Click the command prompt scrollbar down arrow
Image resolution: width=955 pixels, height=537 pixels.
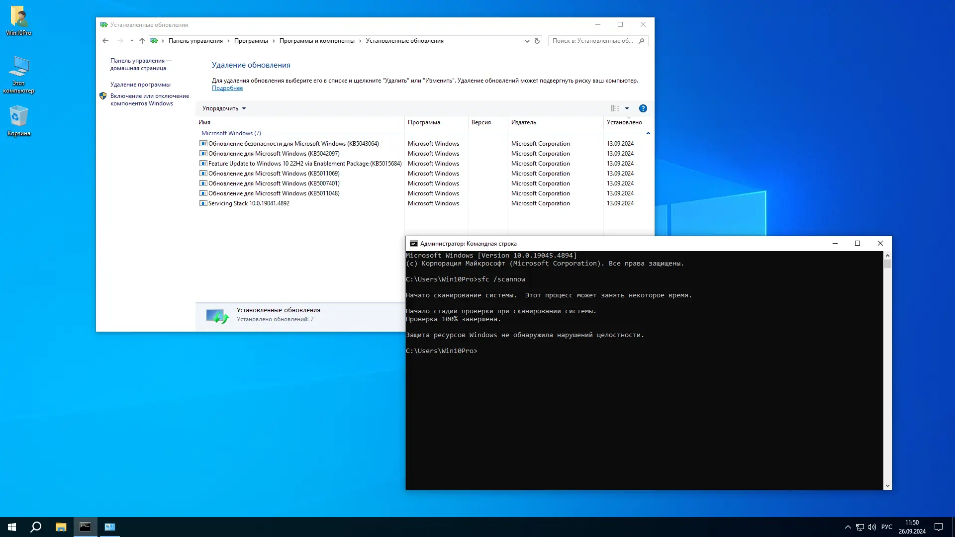pos(887,486)
